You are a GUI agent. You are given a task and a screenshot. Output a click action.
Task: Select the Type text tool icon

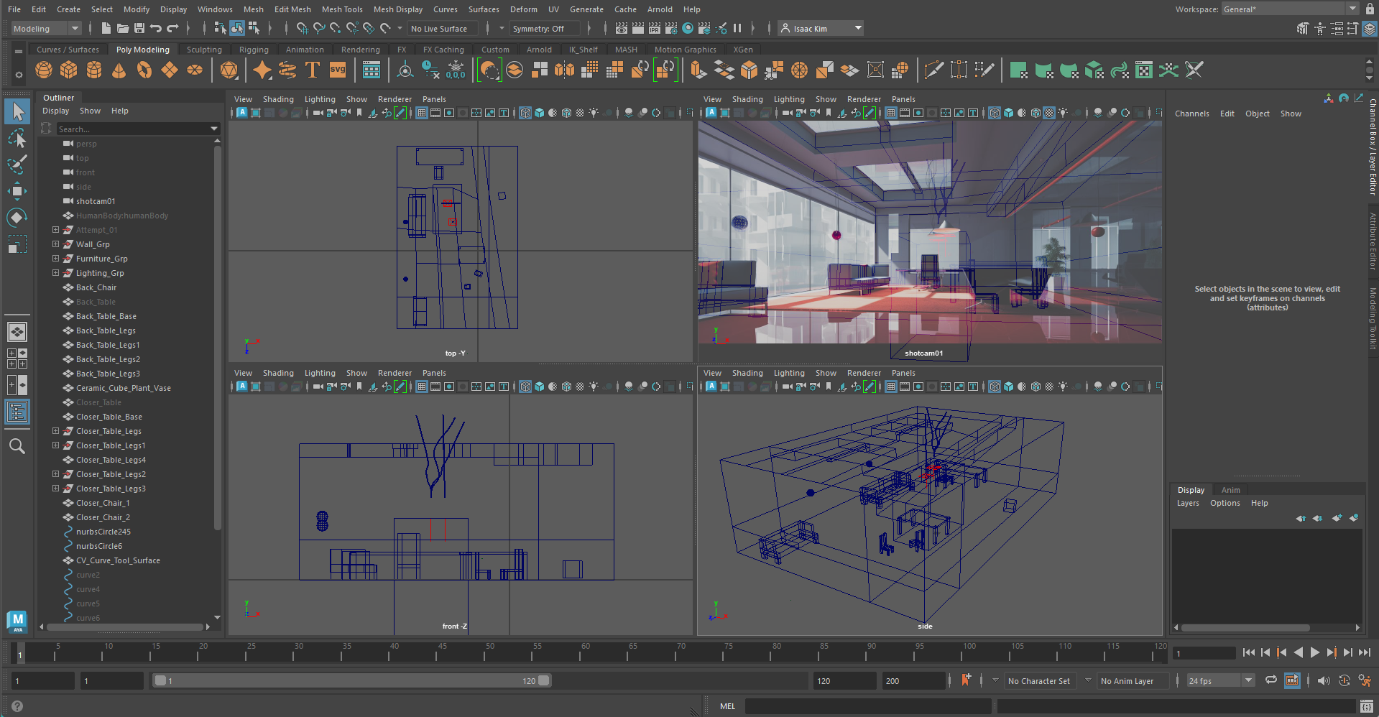point(313,70)
